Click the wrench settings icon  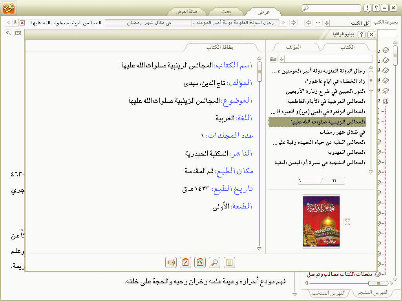pos(9,33)
